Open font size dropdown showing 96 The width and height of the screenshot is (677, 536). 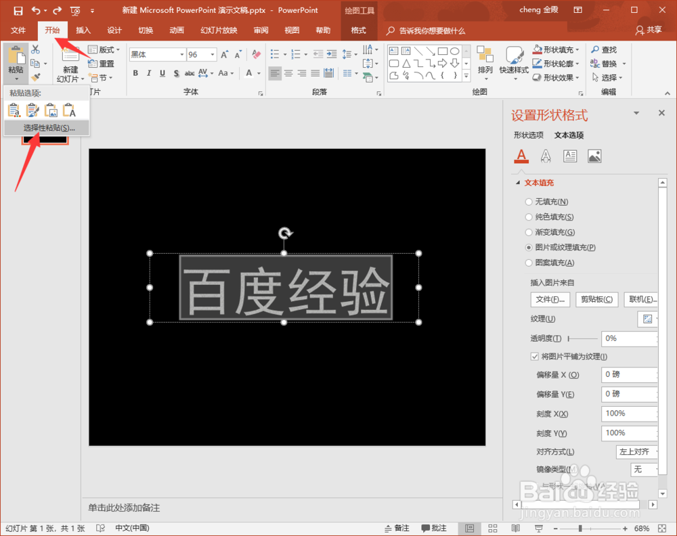[x=213, y=54]
